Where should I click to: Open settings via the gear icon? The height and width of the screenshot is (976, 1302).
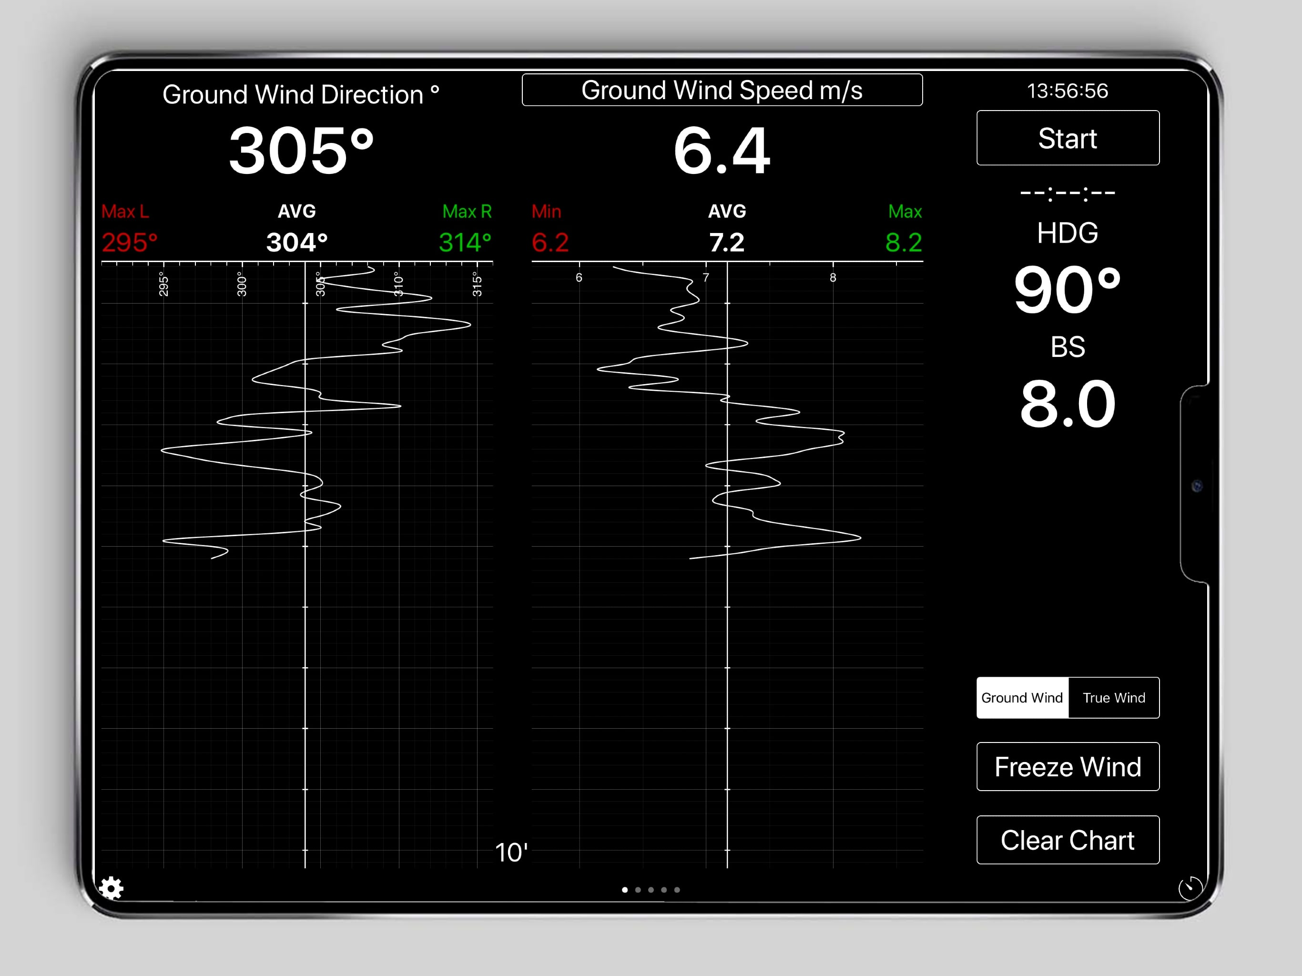pos(111,888)
